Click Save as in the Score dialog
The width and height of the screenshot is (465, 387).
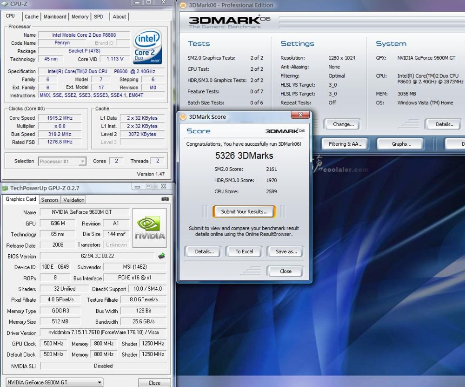pos(286,251)
